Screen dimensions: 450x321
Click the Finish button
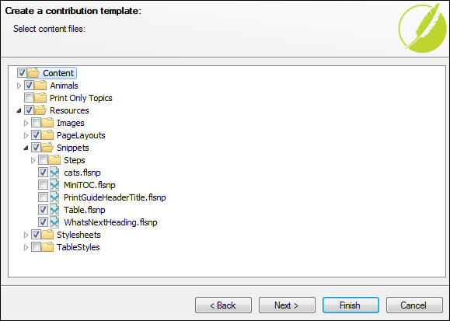tap(351, 305)
